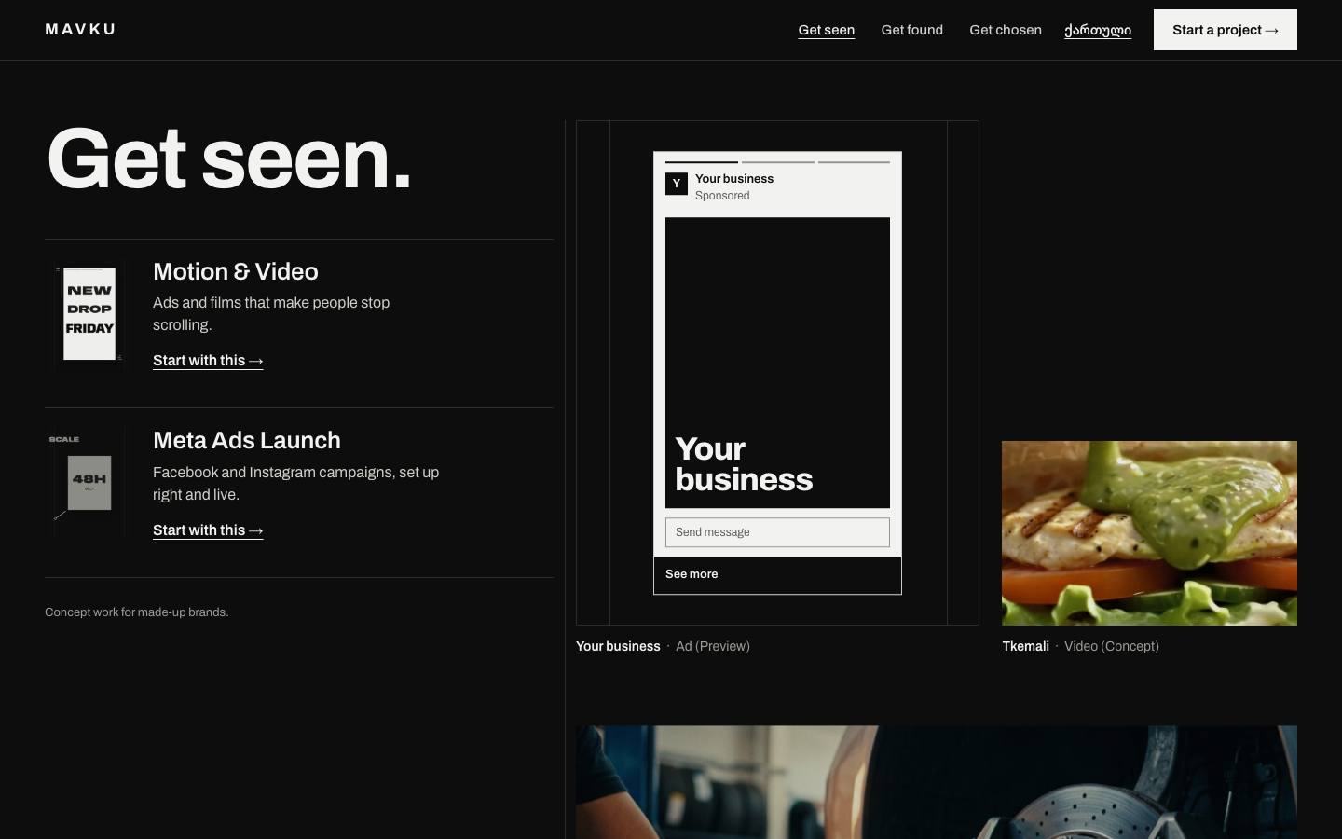Open the Motion & Video heading
The width and height of the screenshot is (1342, 839).
236,271
